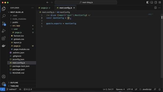
Task: Split the editor right
Action: tap(155, 8)
